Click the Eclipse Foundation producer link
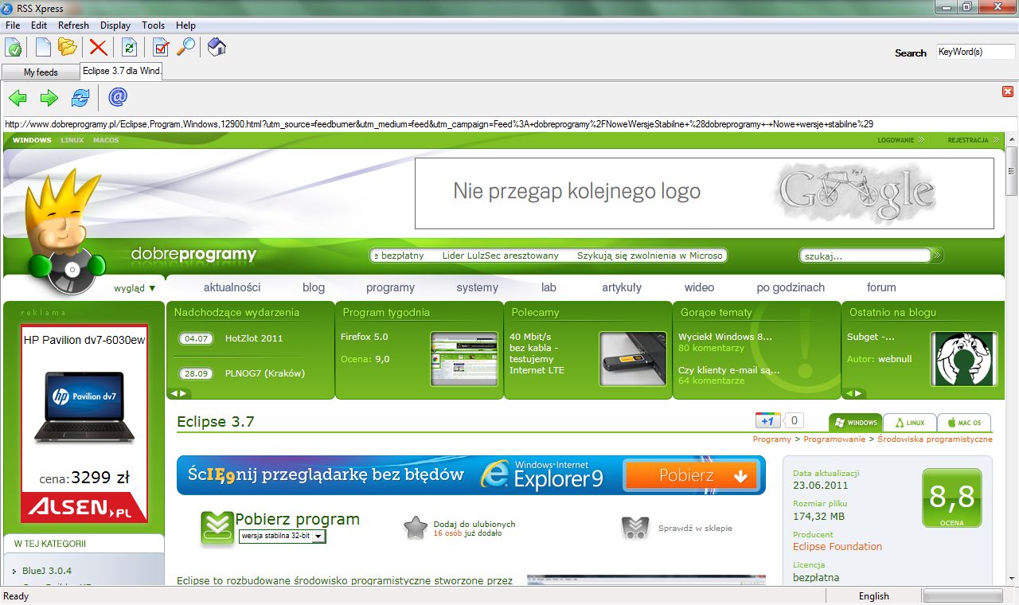The height and width of the screenshot is (605, 1019). click(x=837, y=546)
